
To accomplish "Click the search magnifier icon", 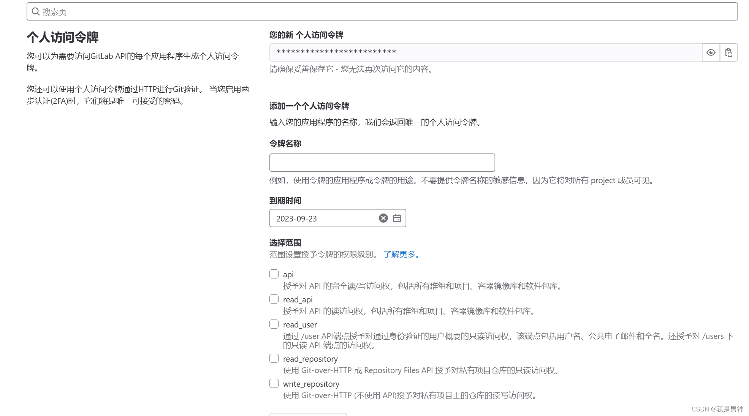I will point(35,11).
